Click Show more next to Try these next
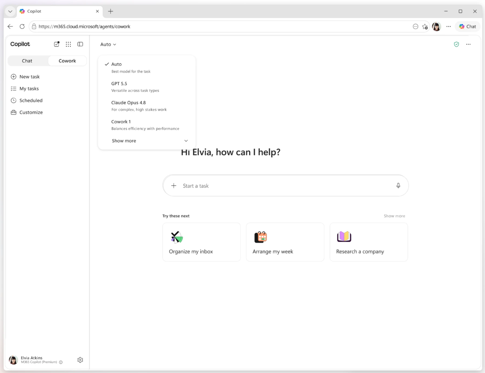Image resolution: width=485 pixels, height=373 pixels. click(x=394, y=216)
